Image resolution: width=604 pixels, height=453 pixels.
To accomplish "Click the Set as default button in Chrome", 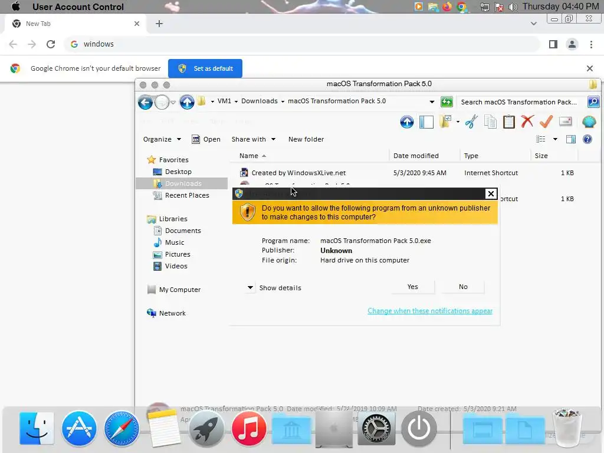I will click(x=205, y=68).
